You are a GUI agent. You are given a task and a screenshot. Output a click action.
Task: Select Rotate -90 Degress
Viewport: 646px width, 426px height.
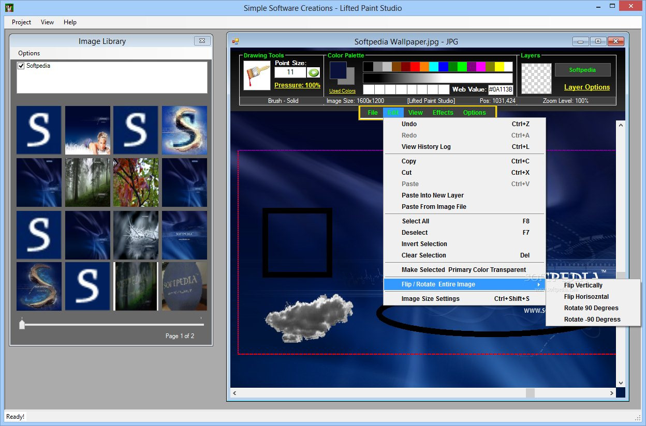coord(593,319)
